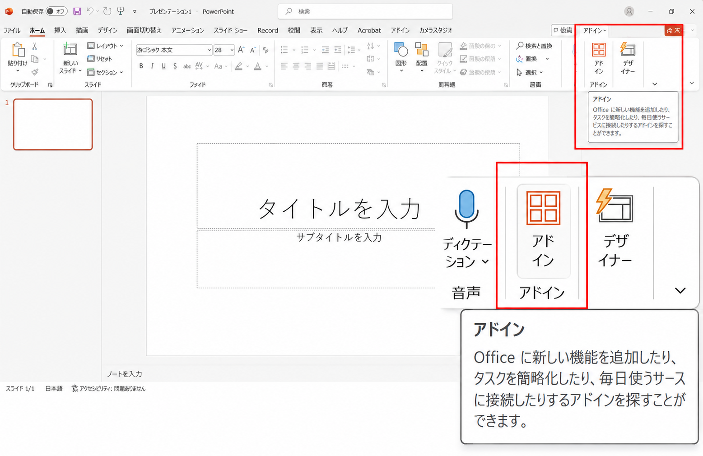Select the Format Painter brush icon

[35, 72]
